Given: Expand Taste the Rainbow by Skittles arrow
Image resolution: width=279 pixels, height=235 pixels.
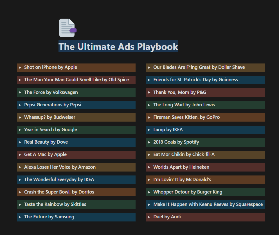Looking at the screenshot, I should click(20, 205).
